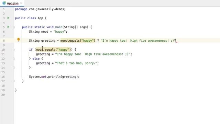
Task: Click the "if" keyword on line 10
Action: coord(31,50)
